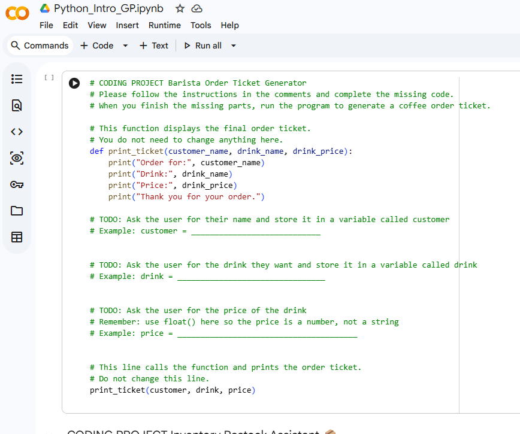Open the File menu
This screenshot has width=520, height=434.
pyautogui.click(x=46, y=26)
